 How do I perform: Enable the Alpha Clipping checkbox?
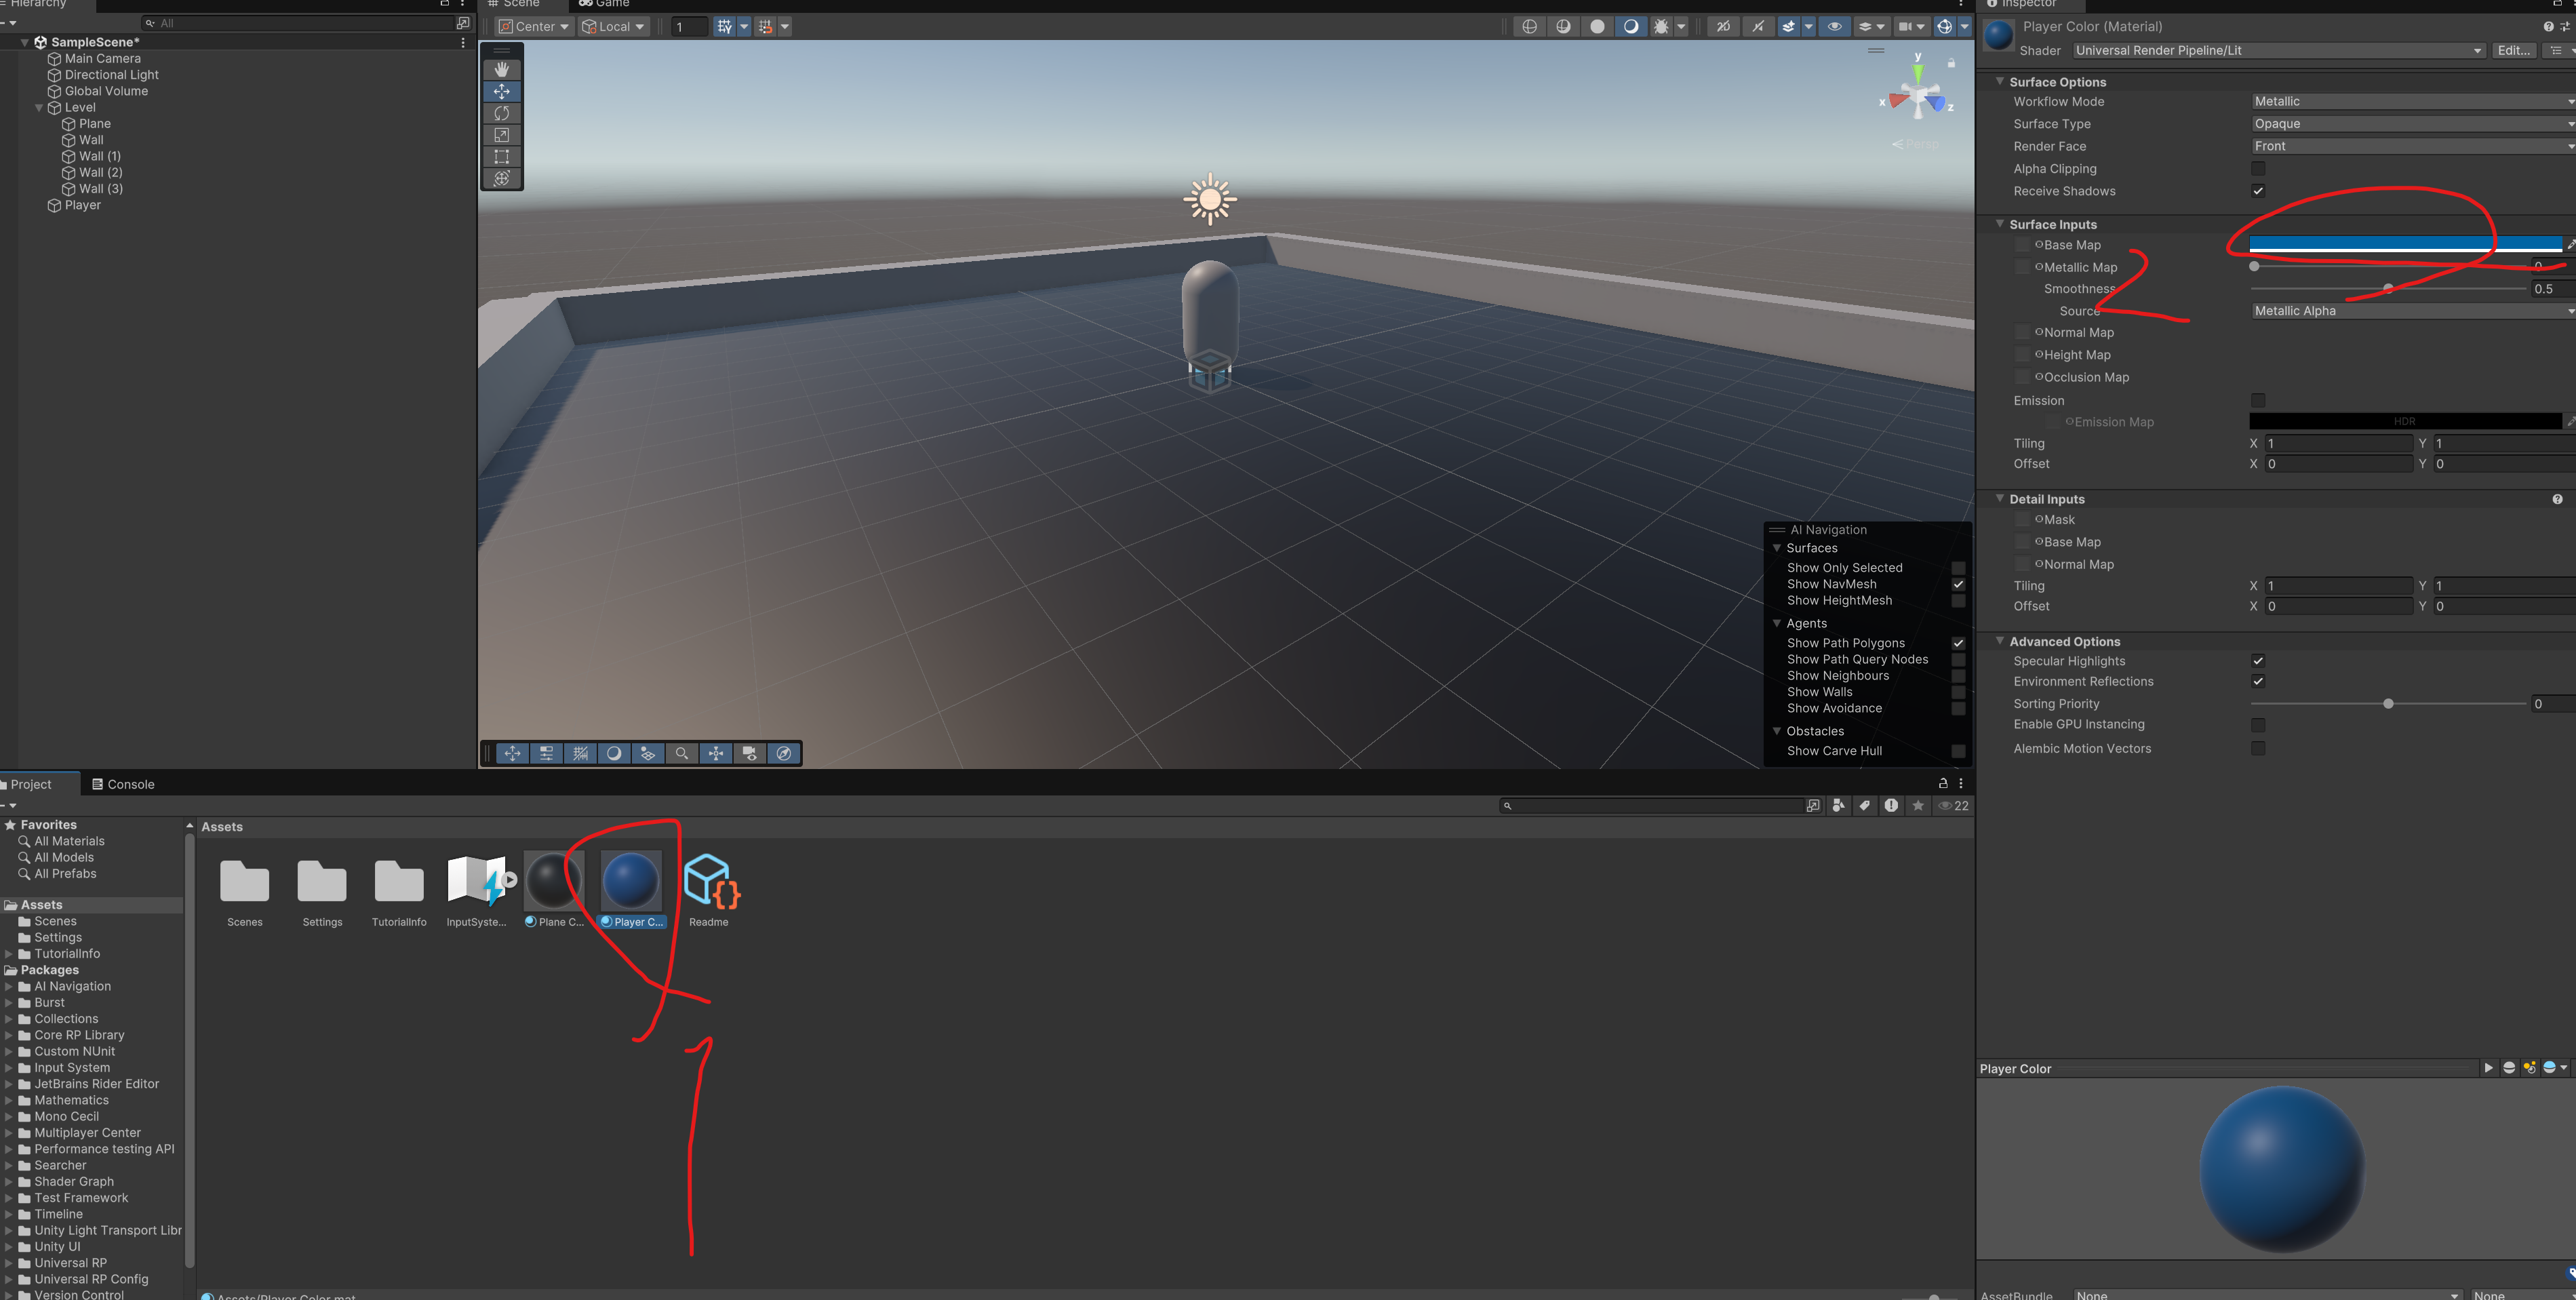pos(2257,169)
